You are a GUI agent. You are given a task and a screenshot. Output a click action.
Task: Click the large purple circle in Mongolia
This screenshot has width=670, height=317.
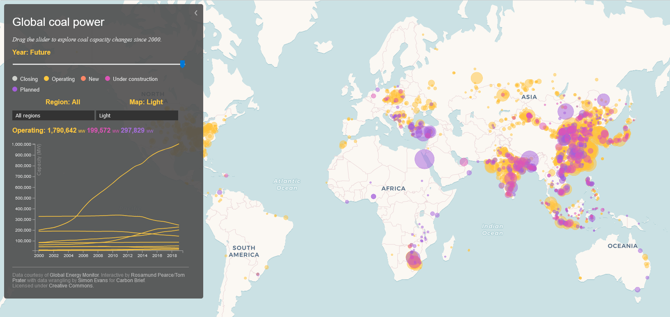(x=565, y=111)
